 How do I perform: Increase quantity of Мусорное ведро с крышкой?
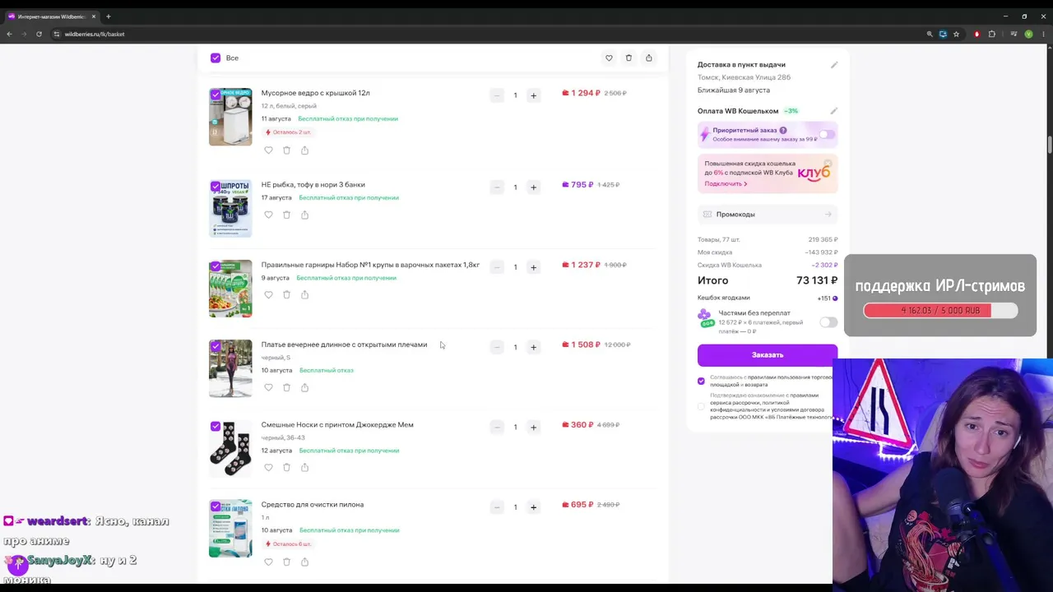[x=533, y=95]
